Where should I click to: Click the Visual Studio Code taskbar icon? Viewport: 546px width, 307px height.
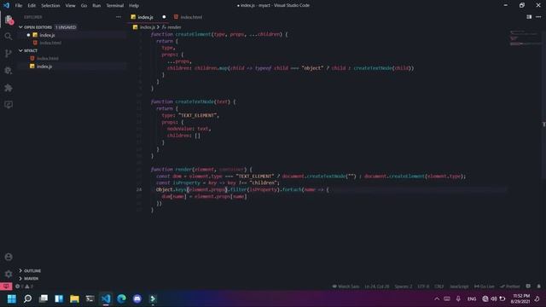point(106,298)
